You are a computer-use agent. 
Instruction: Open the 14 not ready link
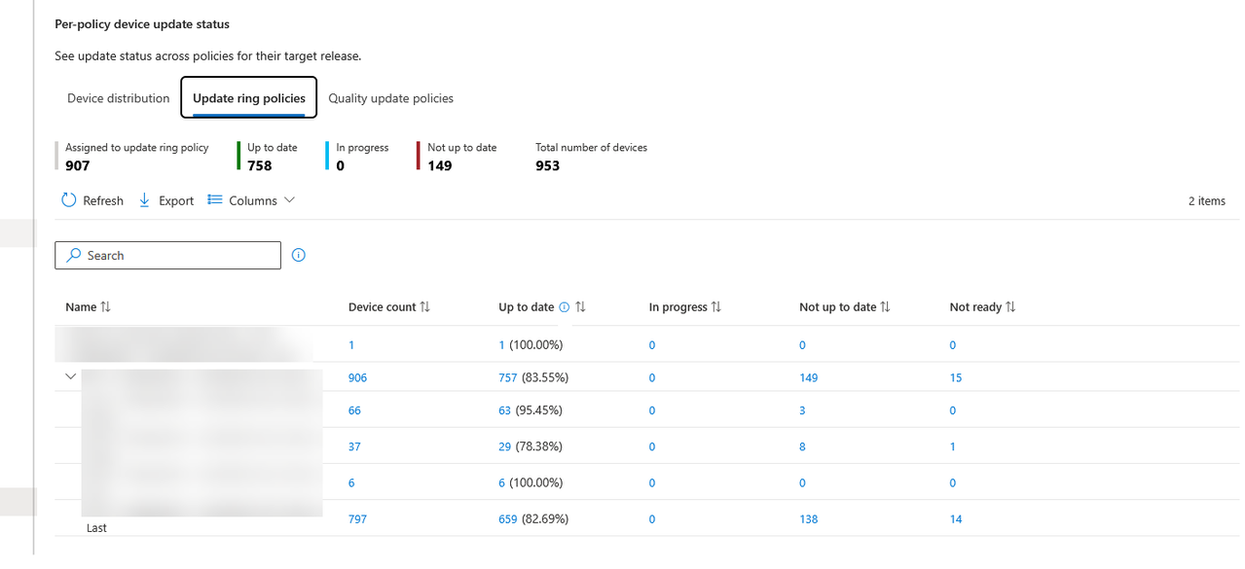956,519
